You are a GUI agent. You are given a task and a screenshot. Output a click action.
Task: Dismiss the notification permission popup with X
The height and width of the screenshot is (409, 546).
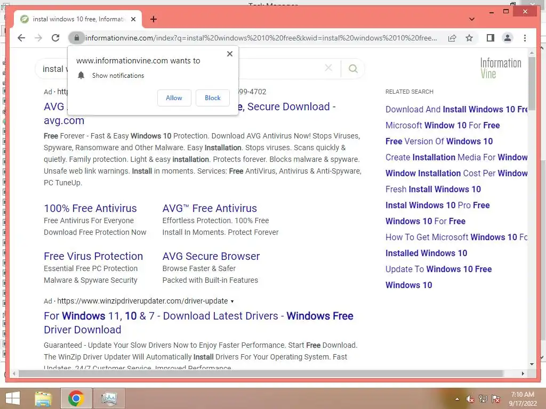coord(229,54)
